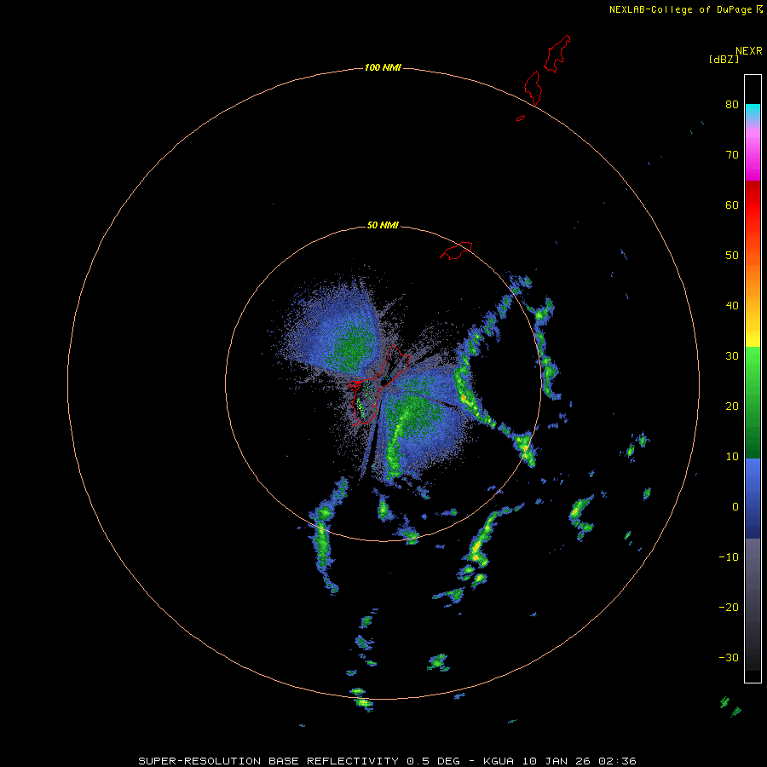Click the Rota island outline on the 50 NMI ring
This screenshot has height=767, width=767.
(456, 250)
